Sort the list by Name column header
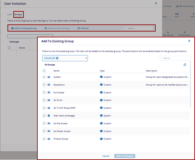This screenshot has height=160, width=195. (57, 71)
